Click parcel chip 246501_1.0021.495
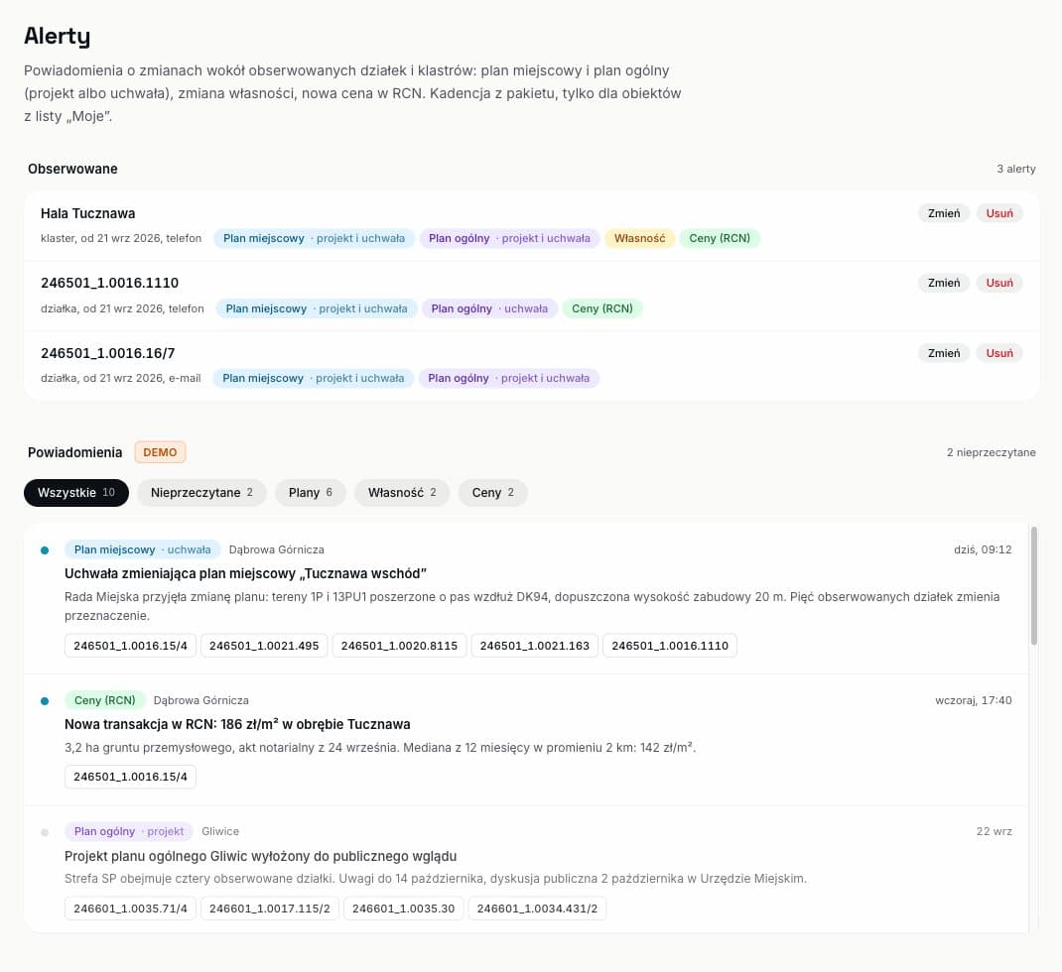1062x972 pixels. click(x=264, y=646)
